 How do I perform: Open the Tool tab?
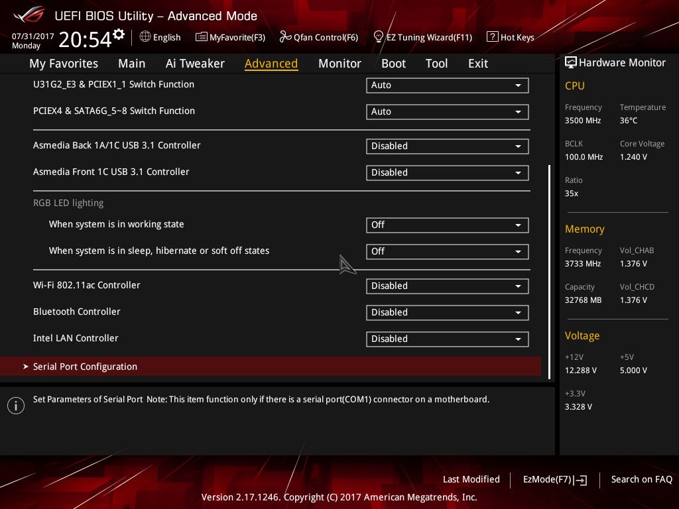click(436, 64)
